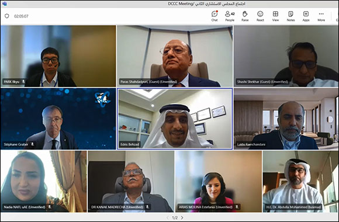
Task: Click the Teams app icon in title bar
Action: tap(4, 4)
